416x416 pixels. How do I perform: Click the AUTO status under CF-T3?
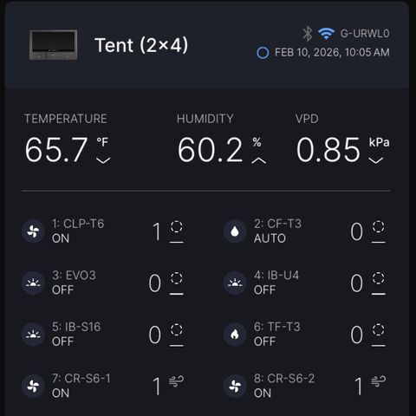[270, 238]
